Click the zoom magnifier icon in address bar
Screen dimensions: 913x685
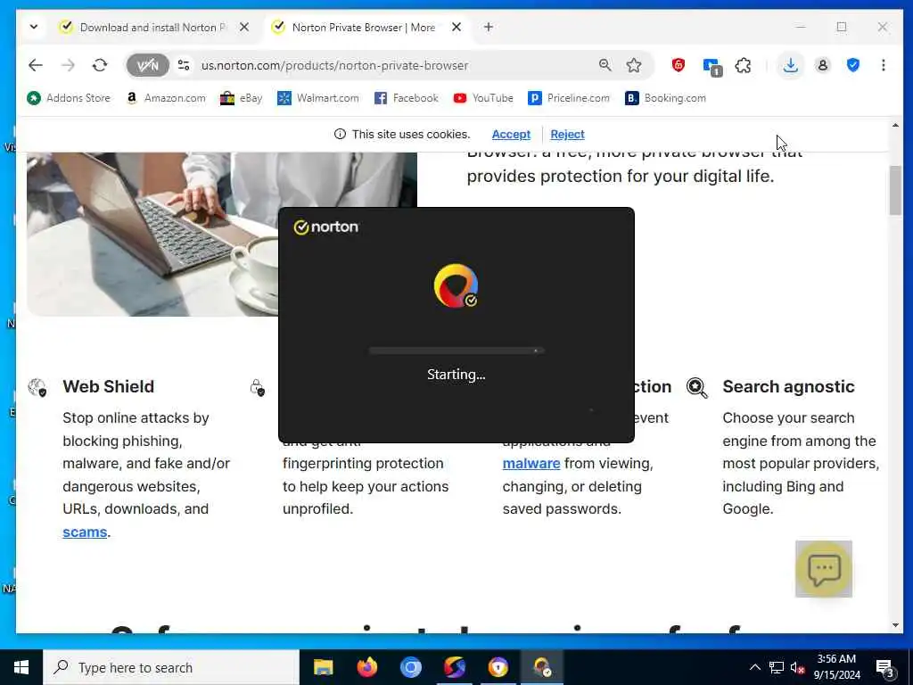[605, 65]
